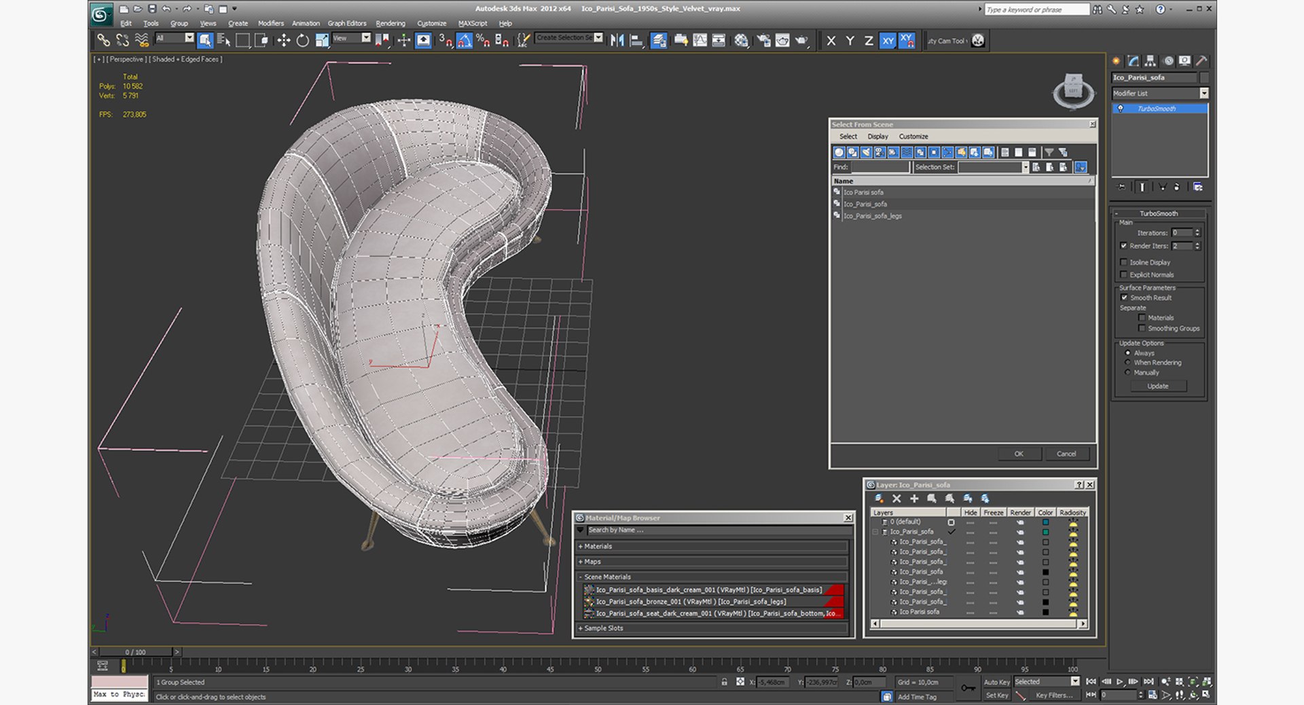1304x705 pixels.
Task: Open the Schematic View icon
Action: [719, 41]
